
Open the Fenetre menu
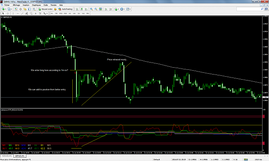(53, 5)
